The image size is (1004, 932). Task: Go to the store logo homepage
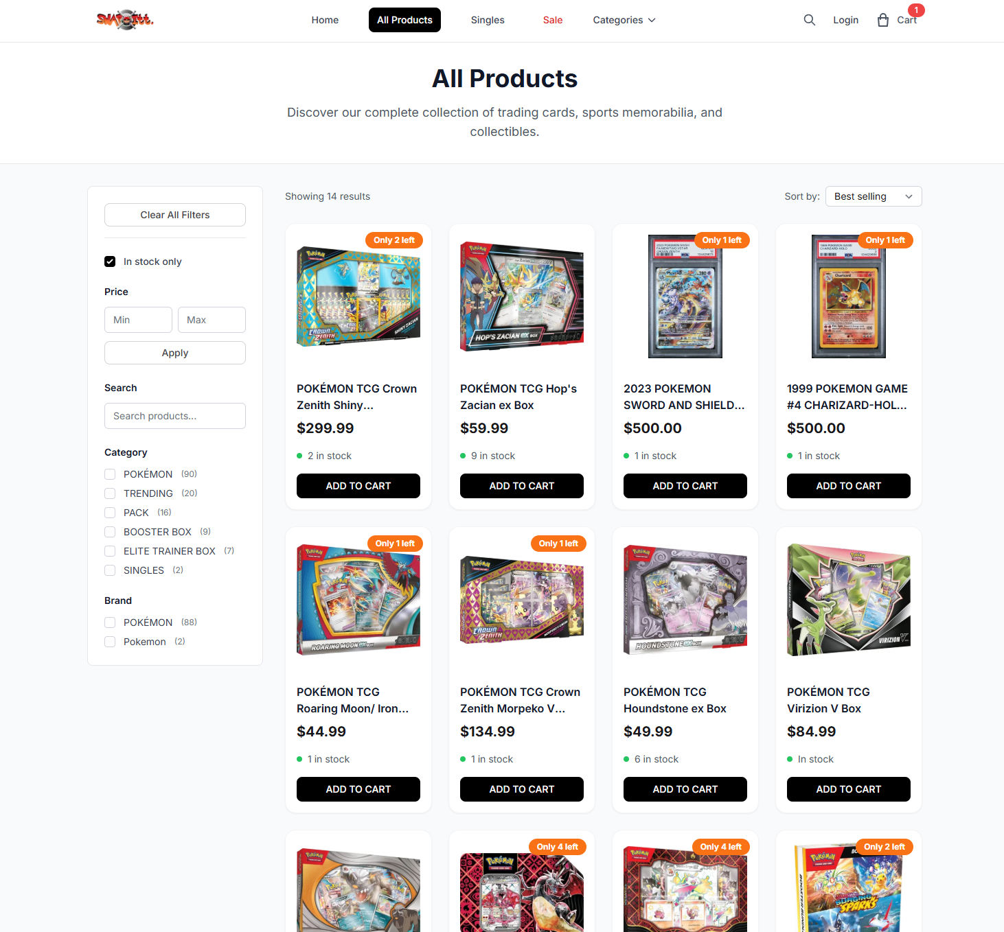point(125,20)
